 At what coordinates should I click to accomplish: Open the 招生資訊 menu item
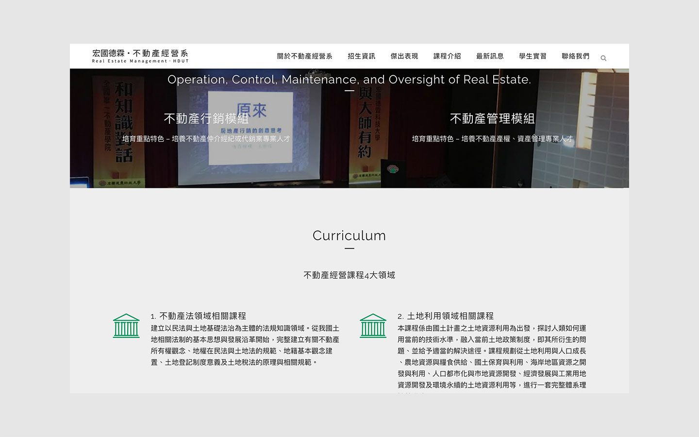361,56
